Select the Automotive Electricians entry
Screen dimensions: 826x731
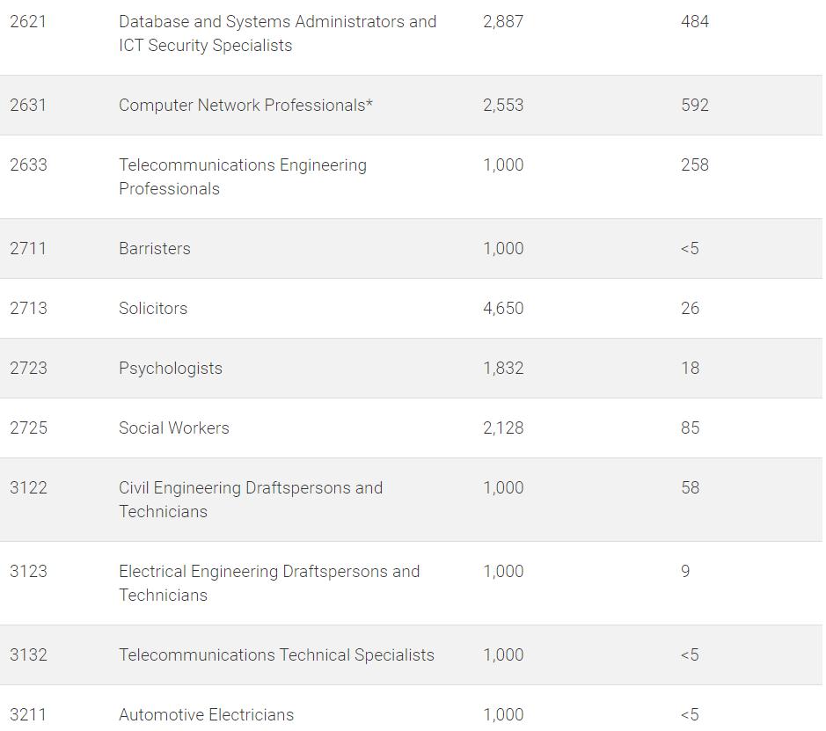pyautogui.click(x=206, y=714)
